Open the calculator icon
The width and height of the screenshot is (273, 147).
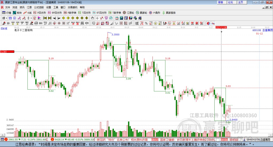coord(121,18)
